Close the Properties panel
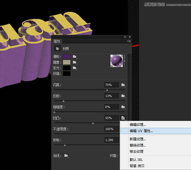Image resolution: width=191 pixels, height=170 pixels. (130, 37)
